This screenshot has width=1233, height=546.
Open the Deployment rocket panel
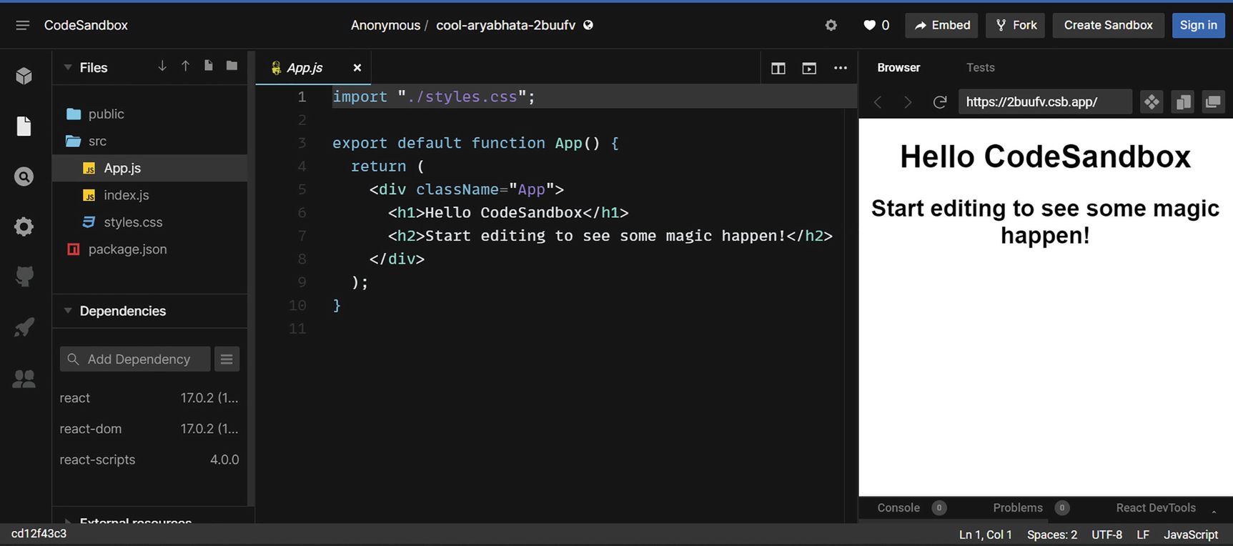(24, 327)
